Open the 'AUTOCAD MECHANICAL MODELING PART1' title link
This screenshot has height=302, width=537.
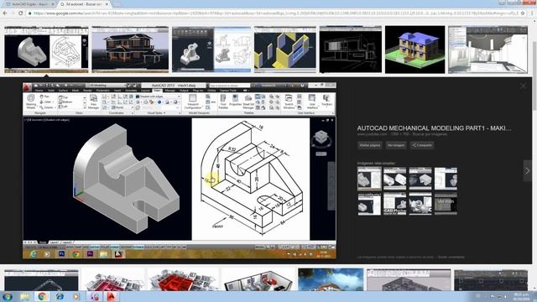click(434, 128)
